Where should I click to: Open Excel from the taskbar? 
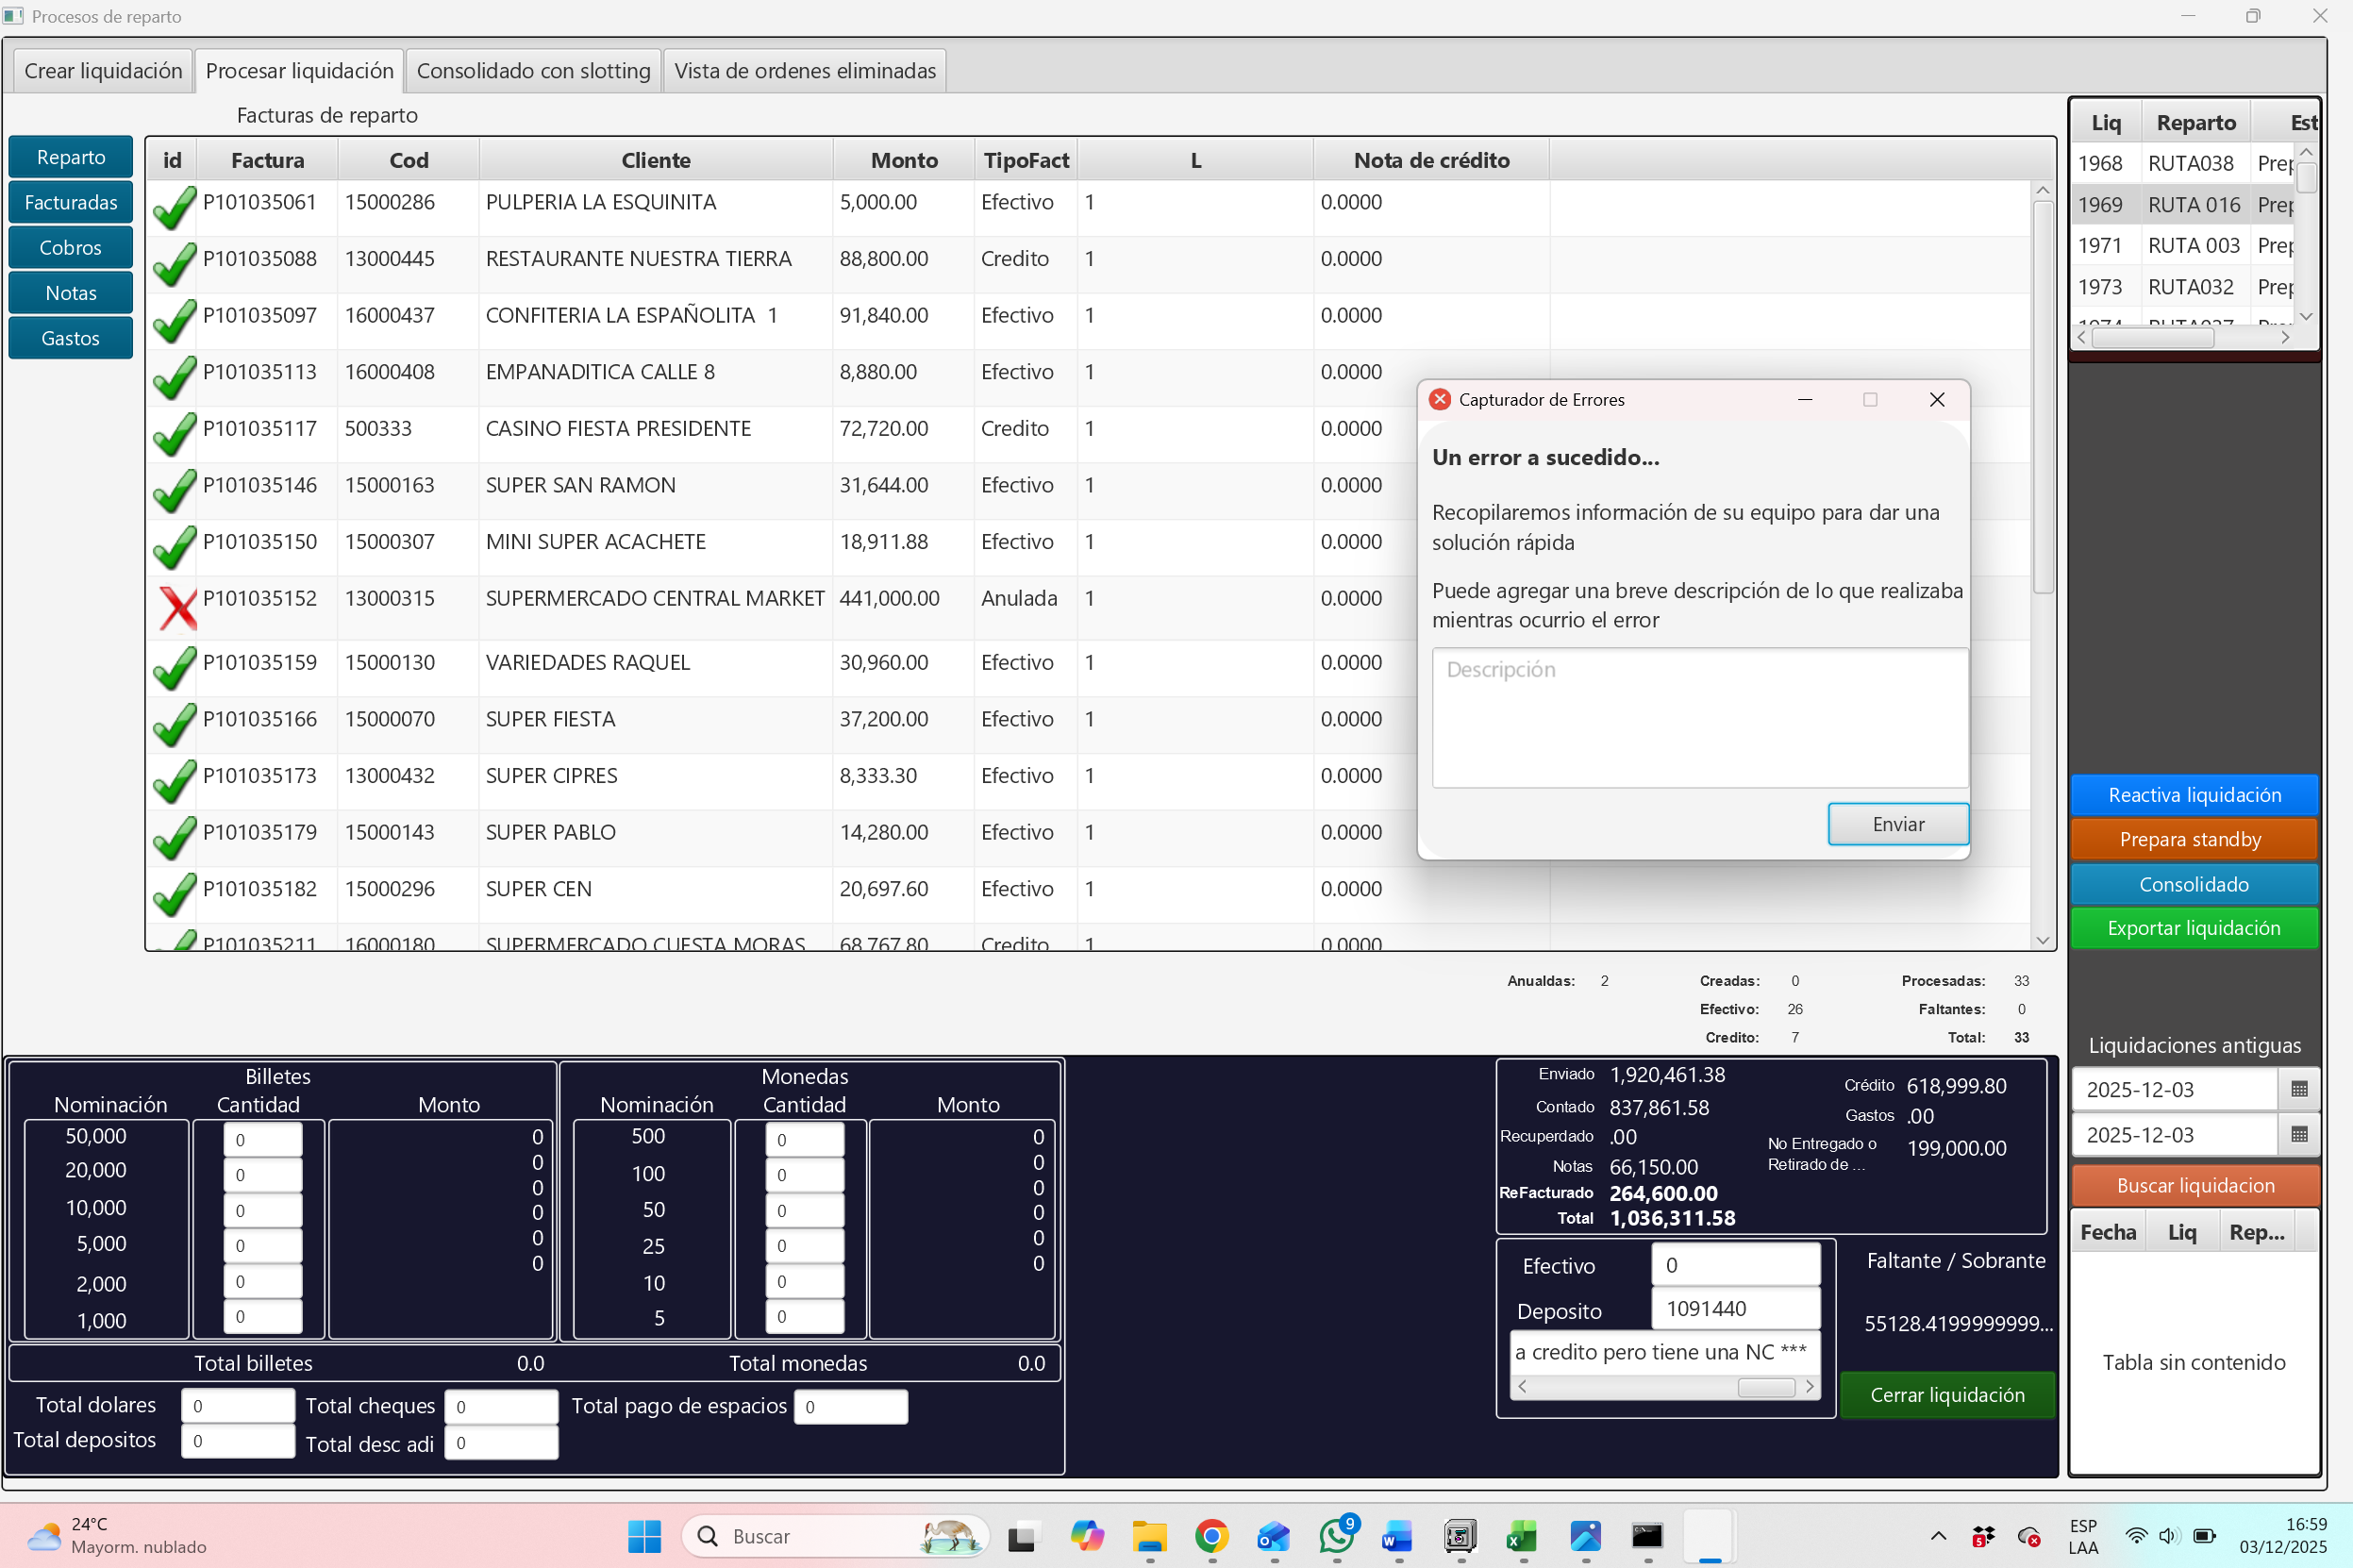pyautogui.click(x=1522, y=1536)
